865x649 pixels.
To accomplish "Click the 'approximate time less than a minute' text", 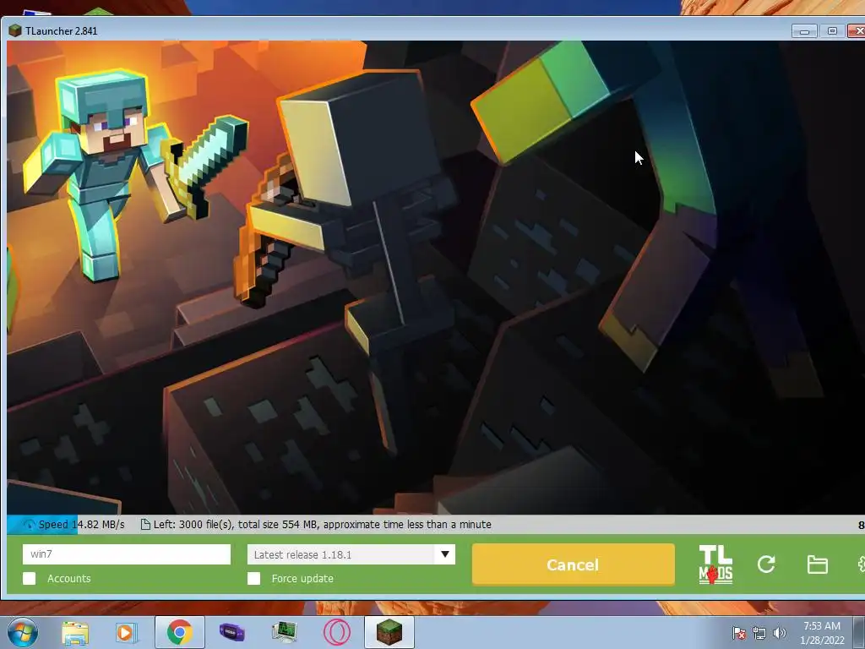I will click(407, 524).
